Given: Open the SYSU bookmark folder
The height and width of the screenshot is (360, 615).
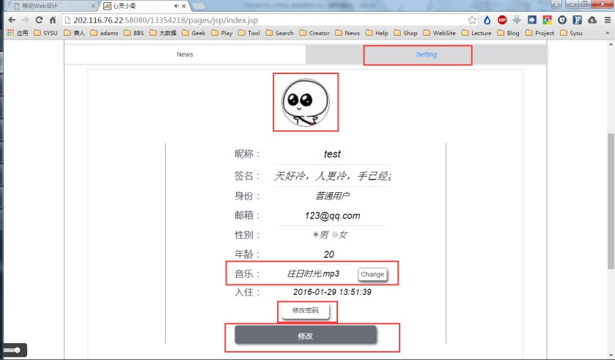Looking at the screenshot, I should 45,33.
